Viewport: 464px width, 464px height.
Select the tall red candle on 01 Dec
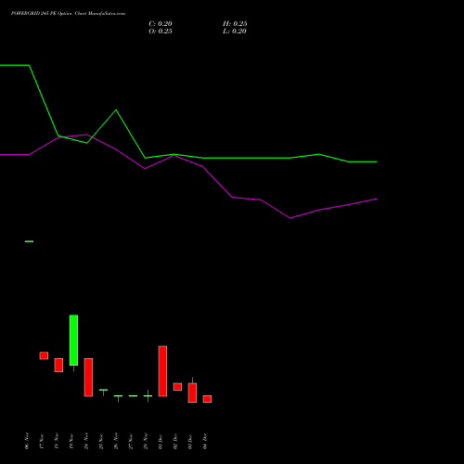pyautogui.click(x=162, y=371)
